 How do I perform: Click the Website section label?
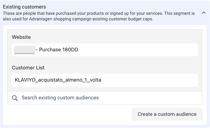21,37
